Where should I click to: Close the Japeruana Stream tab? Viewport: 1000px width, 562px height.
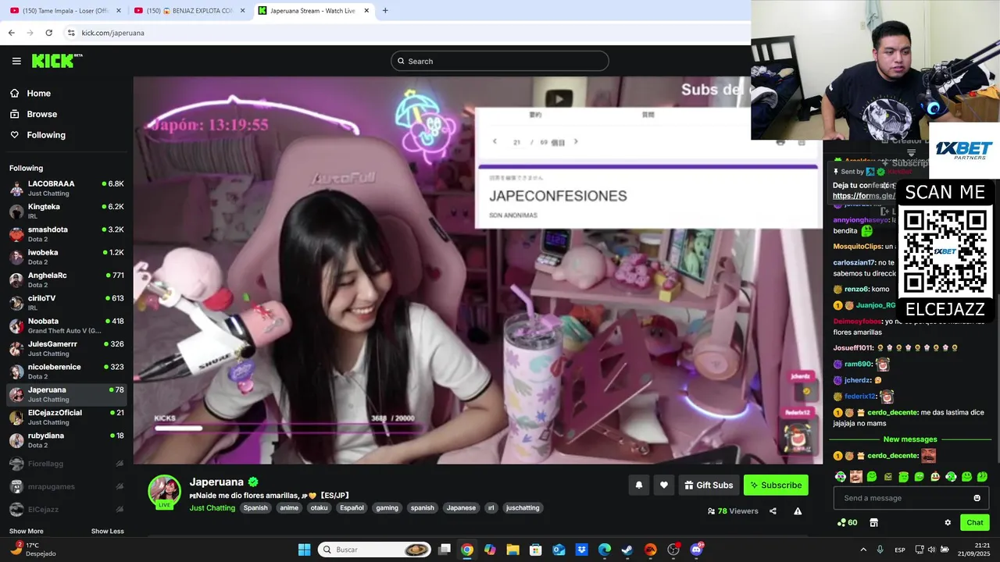coord(366,11)
